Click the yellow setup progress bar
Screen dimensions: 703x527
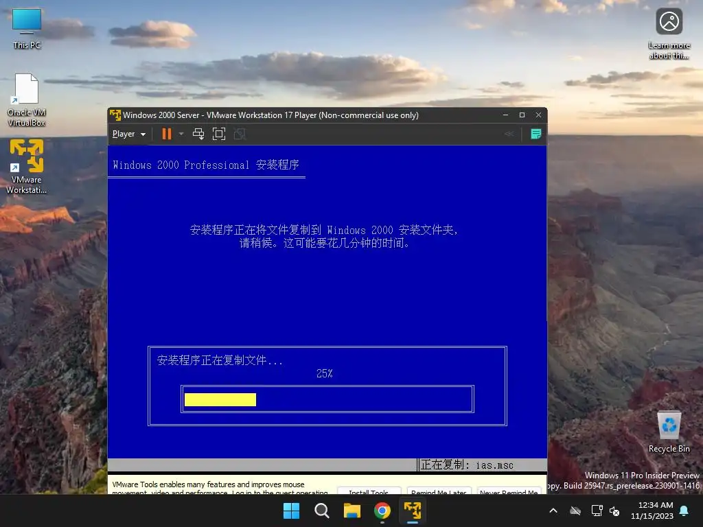(x=220, y=400)
